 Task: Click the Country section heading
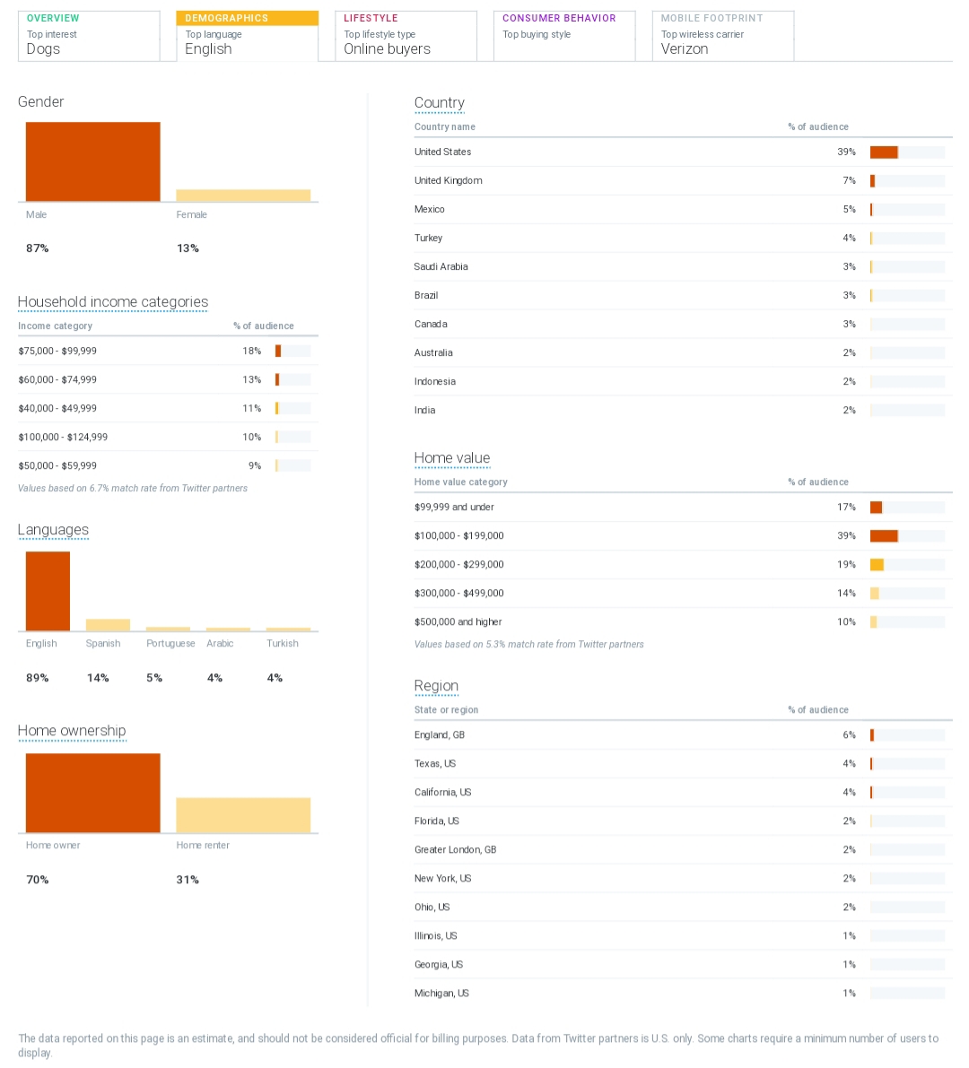point(440,103)
